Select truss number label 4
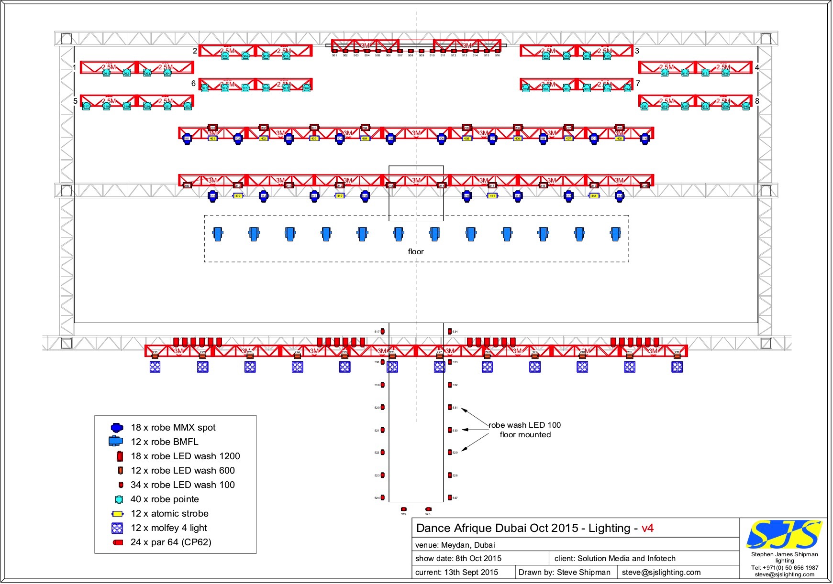The image size is (833, 584). [x=757, y=68]
